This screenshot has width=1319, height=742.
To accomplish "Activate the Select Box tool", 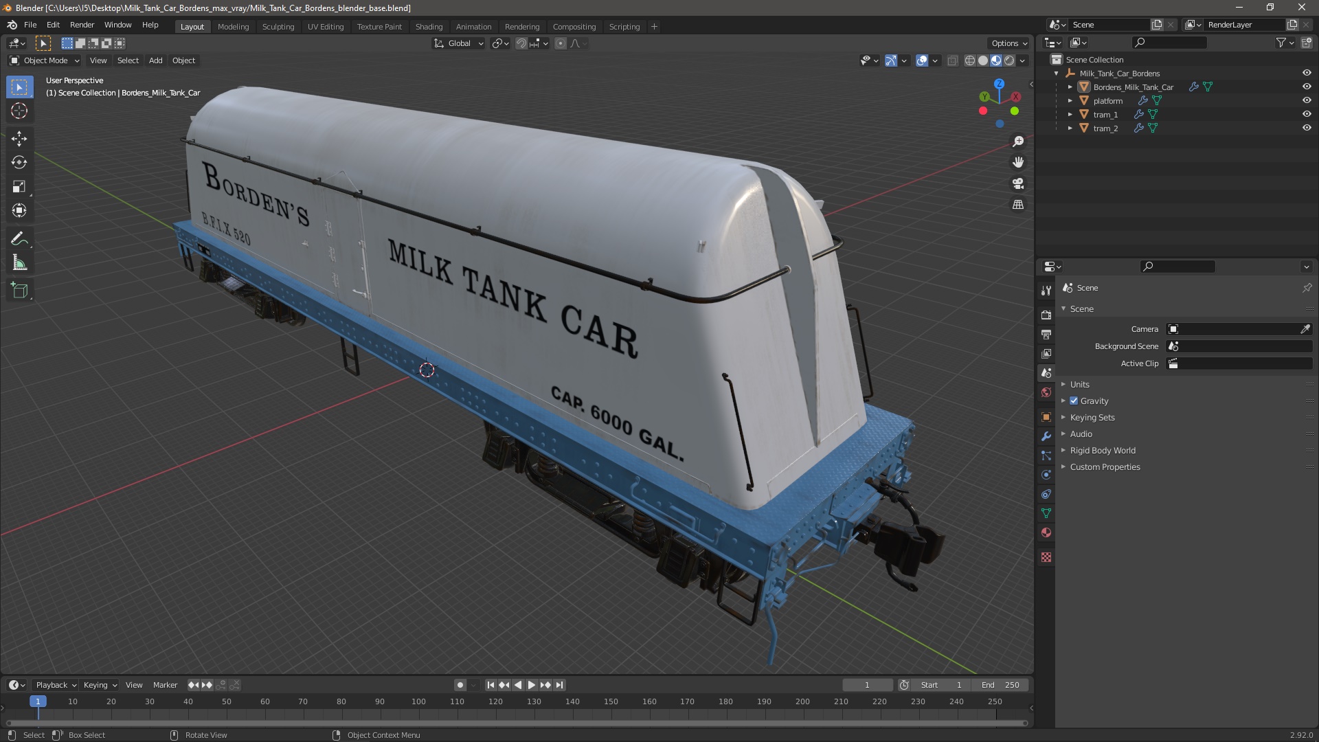I will [x=19, y=87].
